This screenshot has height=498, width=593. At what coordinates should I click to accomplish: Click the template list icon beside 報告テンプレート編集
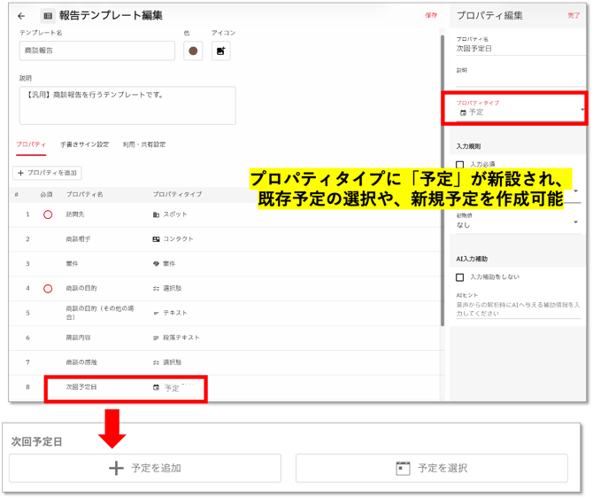click(x=48, y=16)
